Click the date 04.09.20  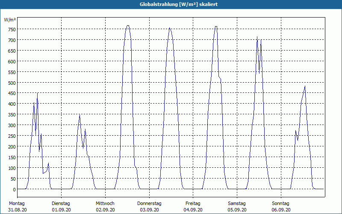pos(193,210)
